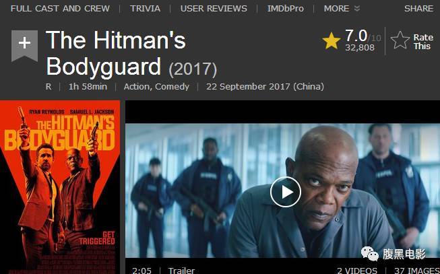View the 2 VIDEOS link
This screenshot has height=274, width=440.
357,271
